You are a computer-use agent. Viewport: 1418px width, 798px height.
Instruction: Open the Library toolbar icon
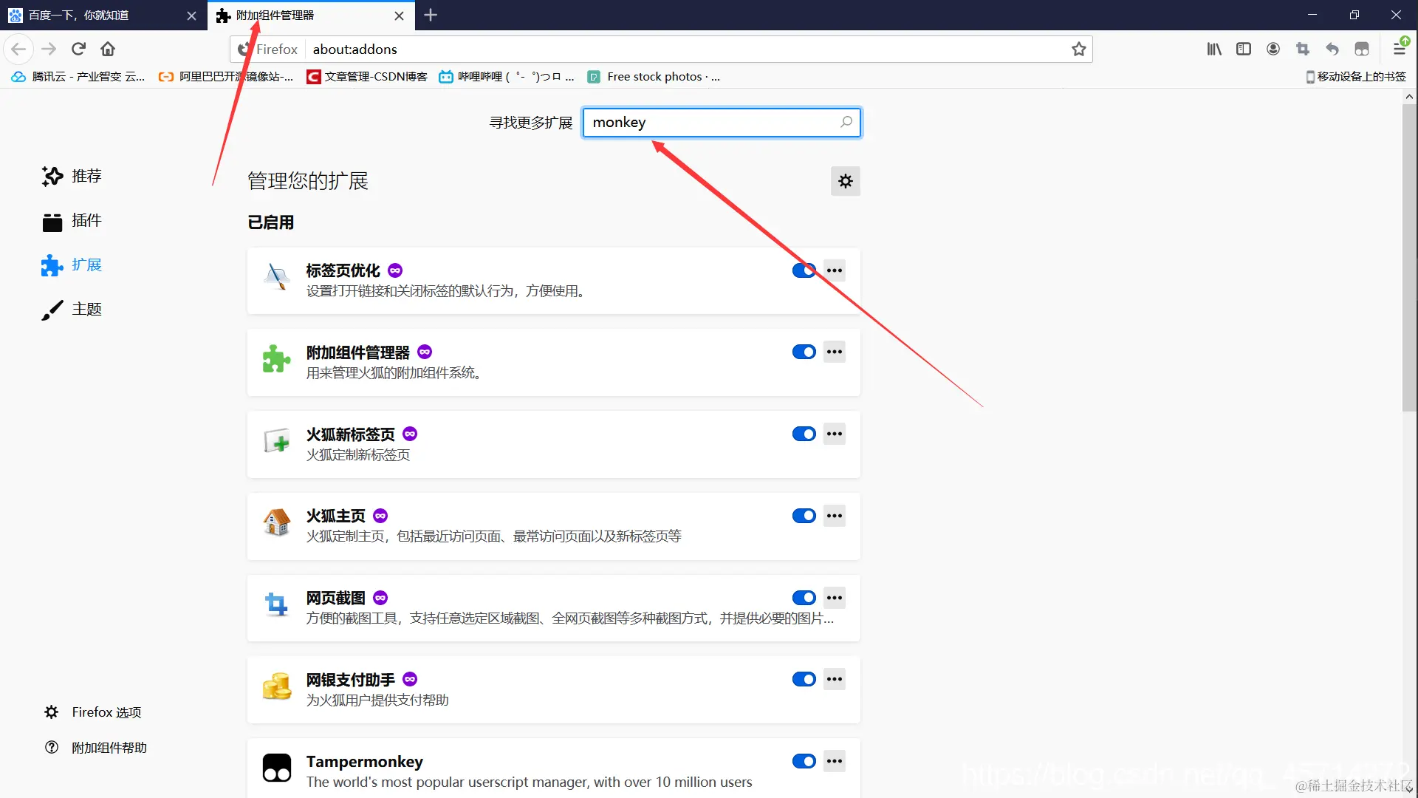[x=1214, y=50]
